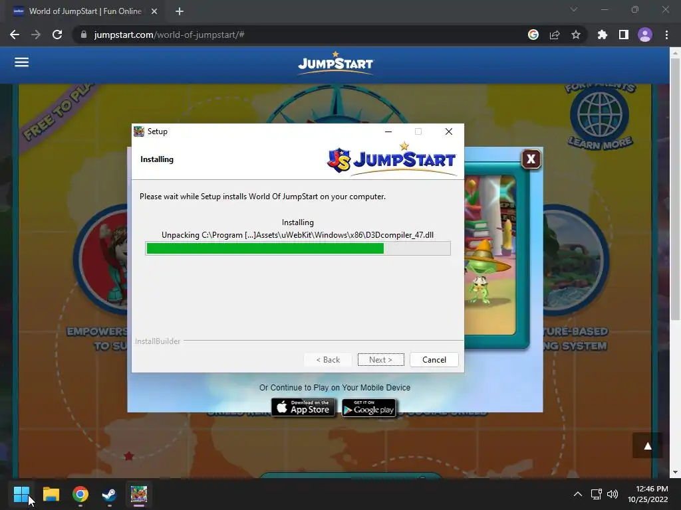
Task: Click the red character circle image
Action: [102, 260]
